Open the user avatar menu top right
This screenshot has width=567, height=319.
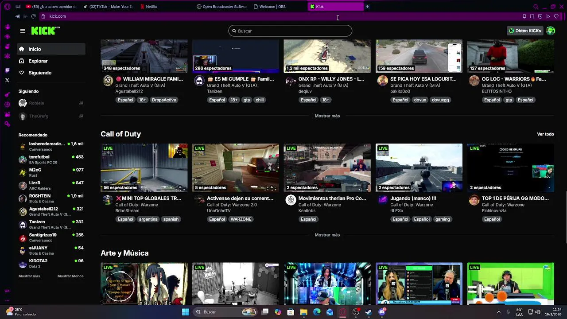point(551,31)
